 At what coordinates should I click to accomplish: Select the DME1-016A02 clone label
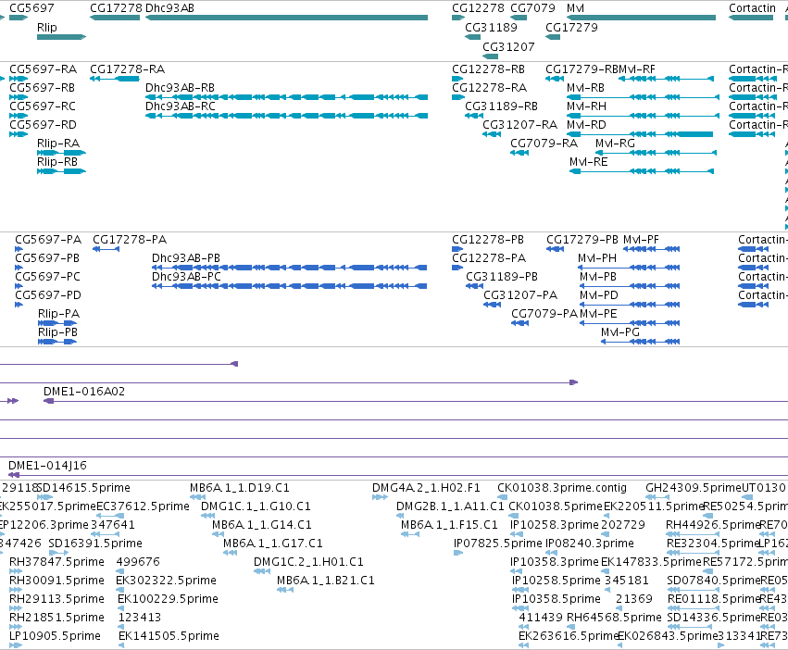coord(84,391)
